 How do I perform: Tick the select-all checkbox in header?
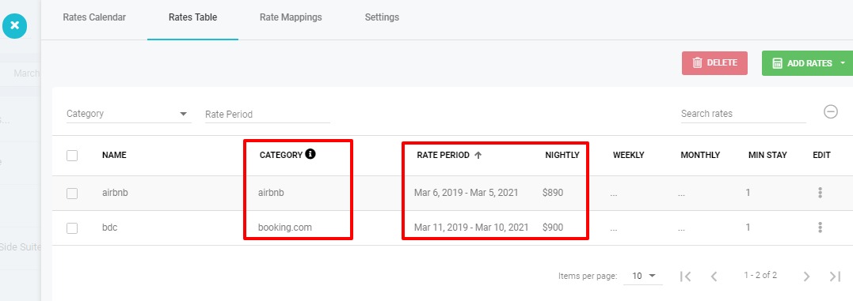(72, 156)
